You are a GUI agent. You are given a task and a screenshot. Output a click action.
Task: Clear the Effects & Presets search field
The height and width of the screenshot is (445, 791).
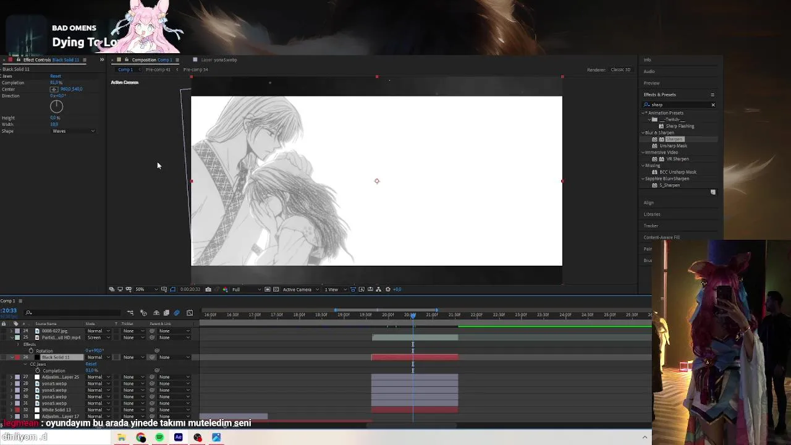713,104
